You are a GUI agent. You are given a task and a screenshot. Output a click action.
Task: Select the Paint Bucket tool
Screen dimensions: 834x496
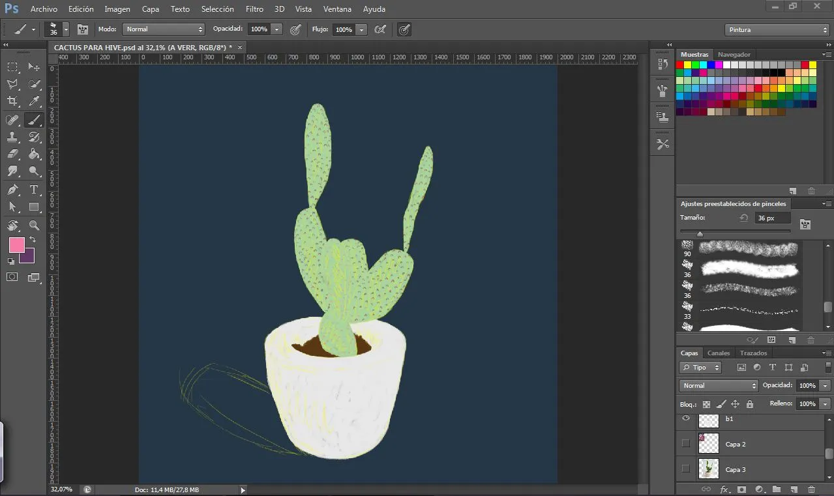(x=35, y=154)
